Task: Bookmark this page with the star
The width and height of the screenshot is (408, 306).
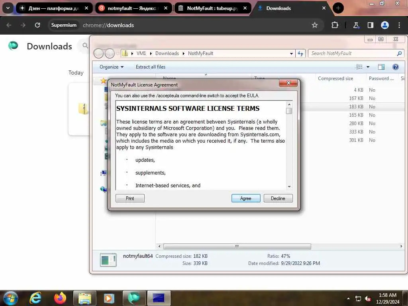Action: point(315,25)
